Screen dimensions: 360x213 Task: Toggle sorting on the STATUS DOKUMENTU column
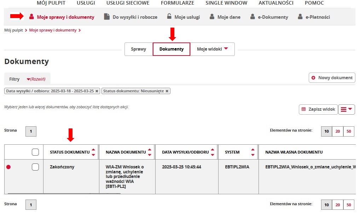pos(94,152)
